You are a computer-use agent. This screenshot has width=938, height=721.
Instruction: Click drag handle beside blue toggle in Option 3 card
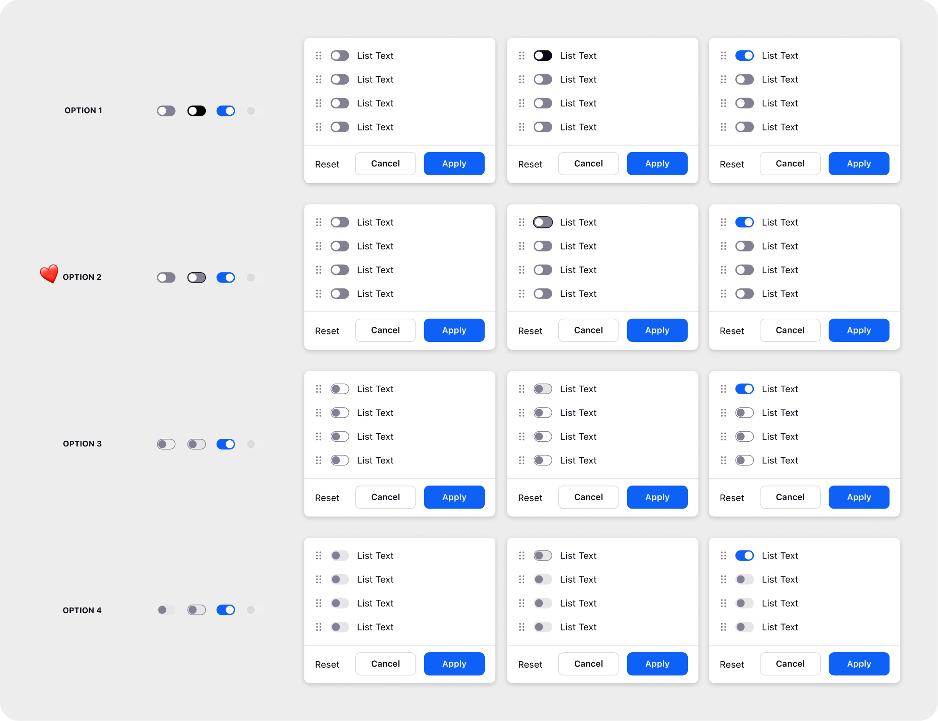tap(723, 389)
